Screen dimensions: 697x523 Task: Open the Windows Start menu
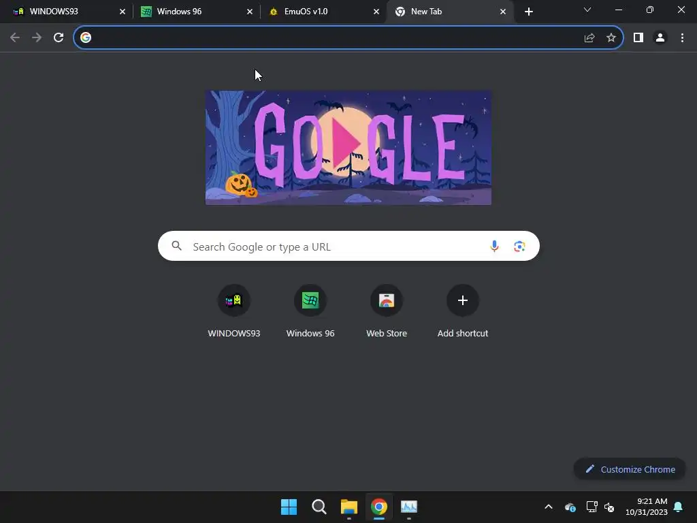coord(289,507)
